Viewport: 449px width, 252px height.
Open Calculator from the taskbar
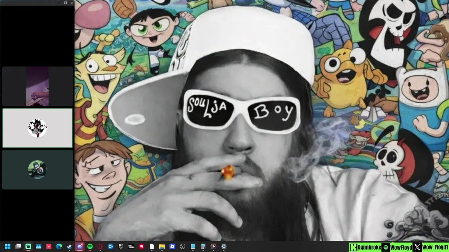tap(203, 246)
